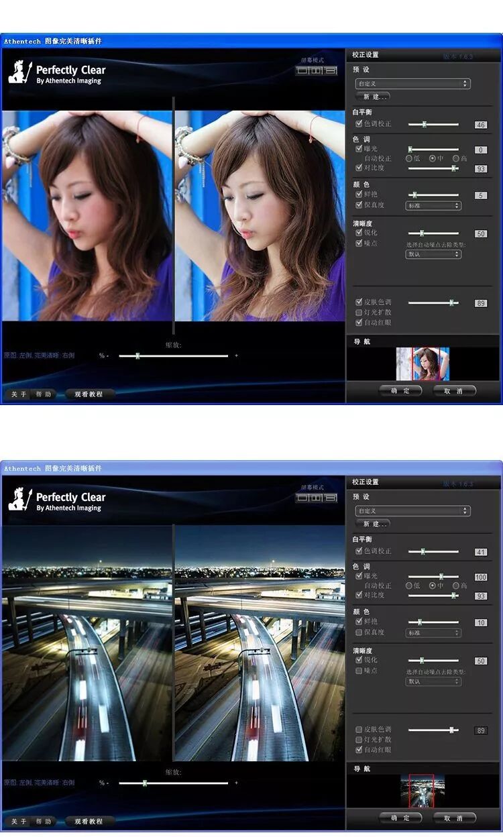Open 预设 自定义 dropdown in portrait window

(x=412, y=84)
